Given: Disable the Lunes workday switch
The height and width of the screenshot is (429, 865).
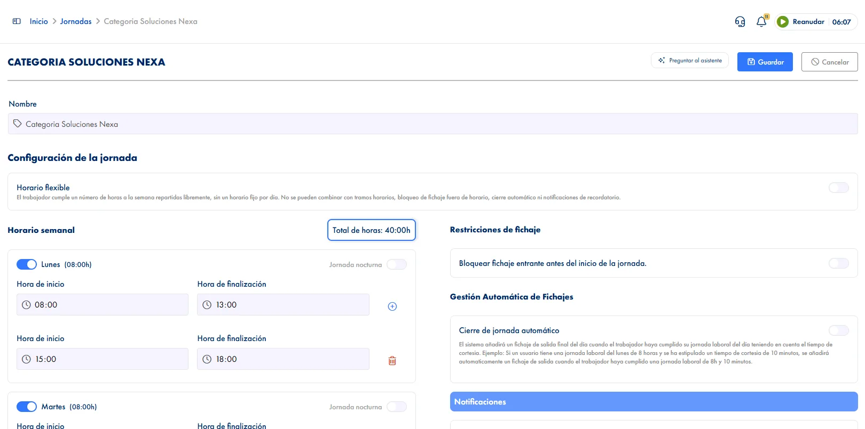Looking at the screenshot, I should [27, 264].
